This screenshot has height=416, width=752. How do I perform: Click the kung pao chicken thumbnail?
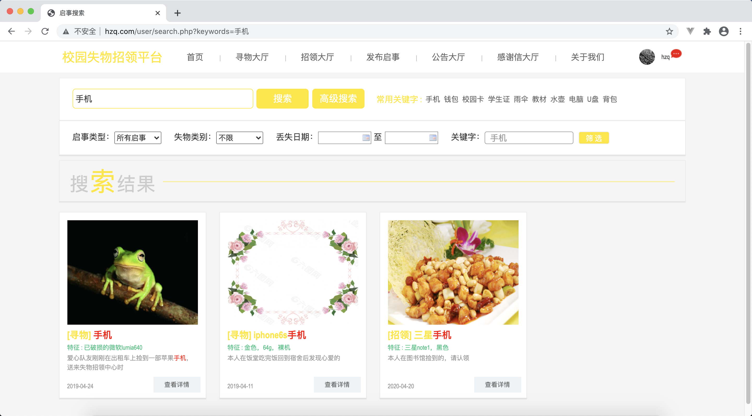coord(453,272)
